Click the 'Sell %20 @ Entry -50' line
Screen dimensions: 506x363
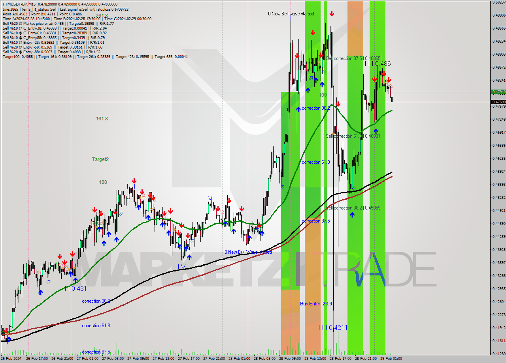(x=52, y=47)
